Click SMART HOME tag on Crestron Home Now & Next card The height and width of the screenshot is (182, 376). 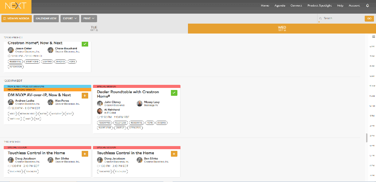[x=32, y=62]
